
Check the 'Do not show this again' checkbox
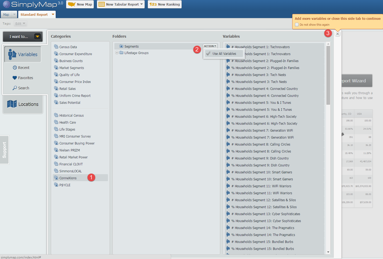(297, 25)
